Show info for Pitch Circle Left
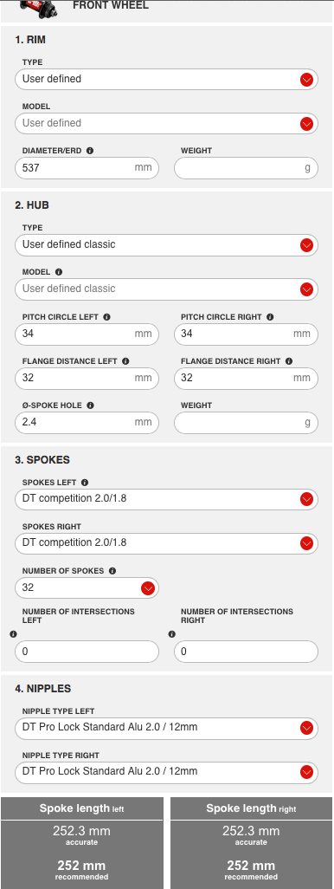This screenshot has width=334, height=889. coord(107,317)
